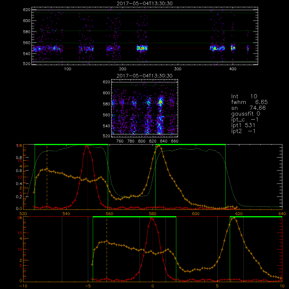The height and width of the screenshot is (289, 289).
Task: Select the 'fwhm 6.65' readout
Action: point(249,102)
